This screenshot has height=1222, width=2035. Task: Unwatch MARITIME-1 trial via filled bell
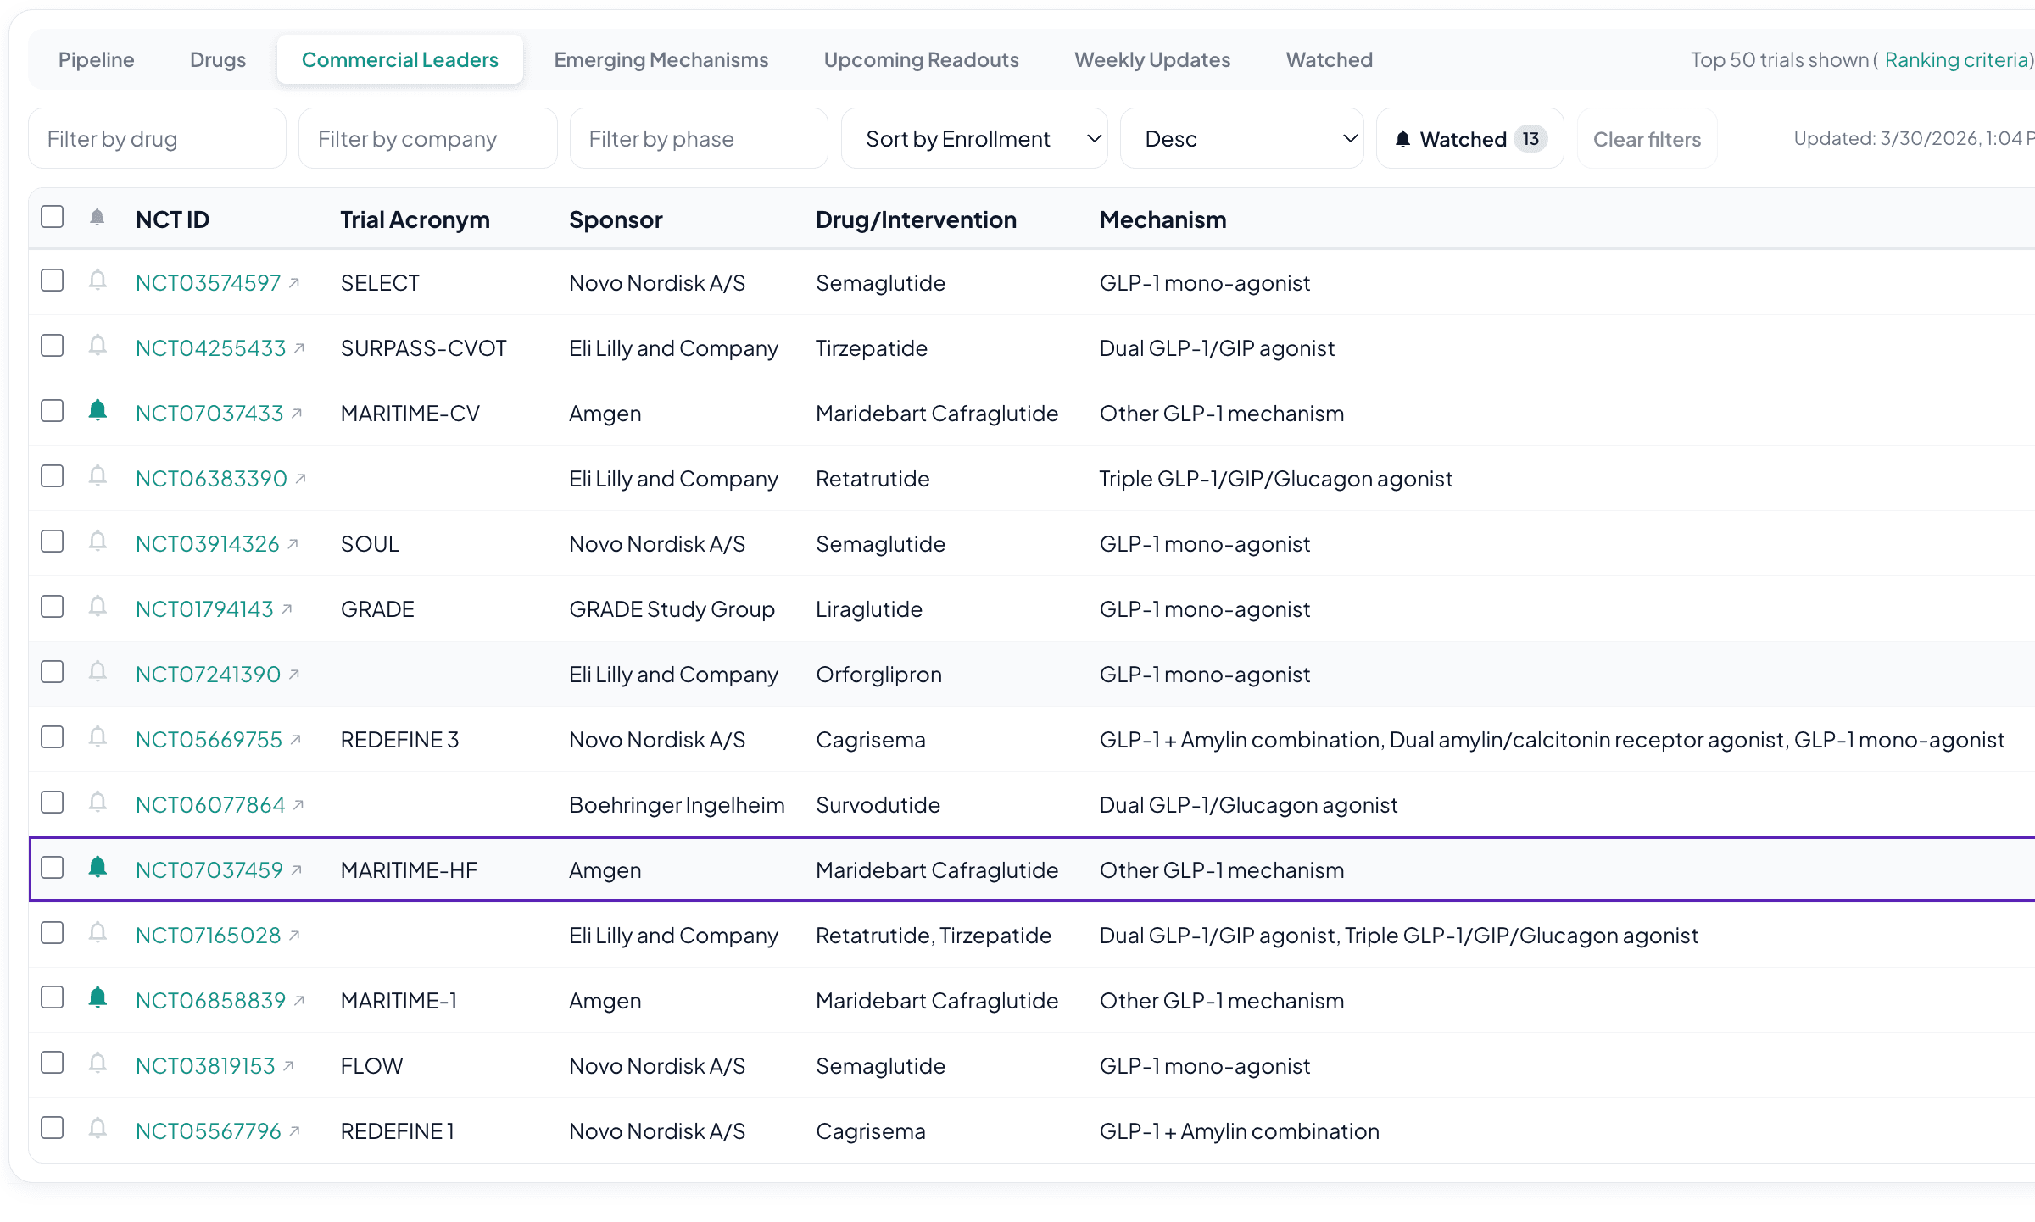point(98,998)
